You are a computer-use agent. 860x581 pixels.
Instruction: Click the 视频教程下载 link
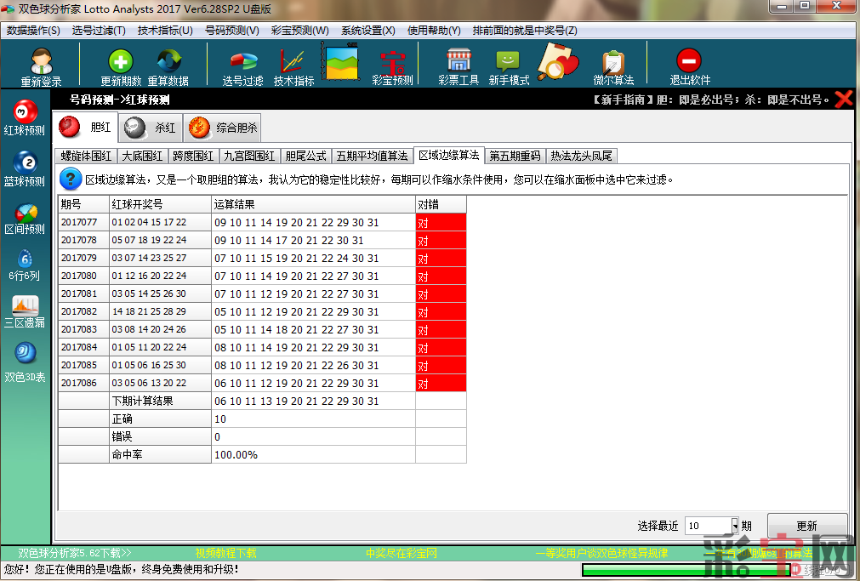225,553
